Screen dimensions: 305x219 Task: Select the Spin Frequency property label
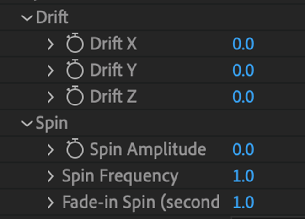click(120, 176)
